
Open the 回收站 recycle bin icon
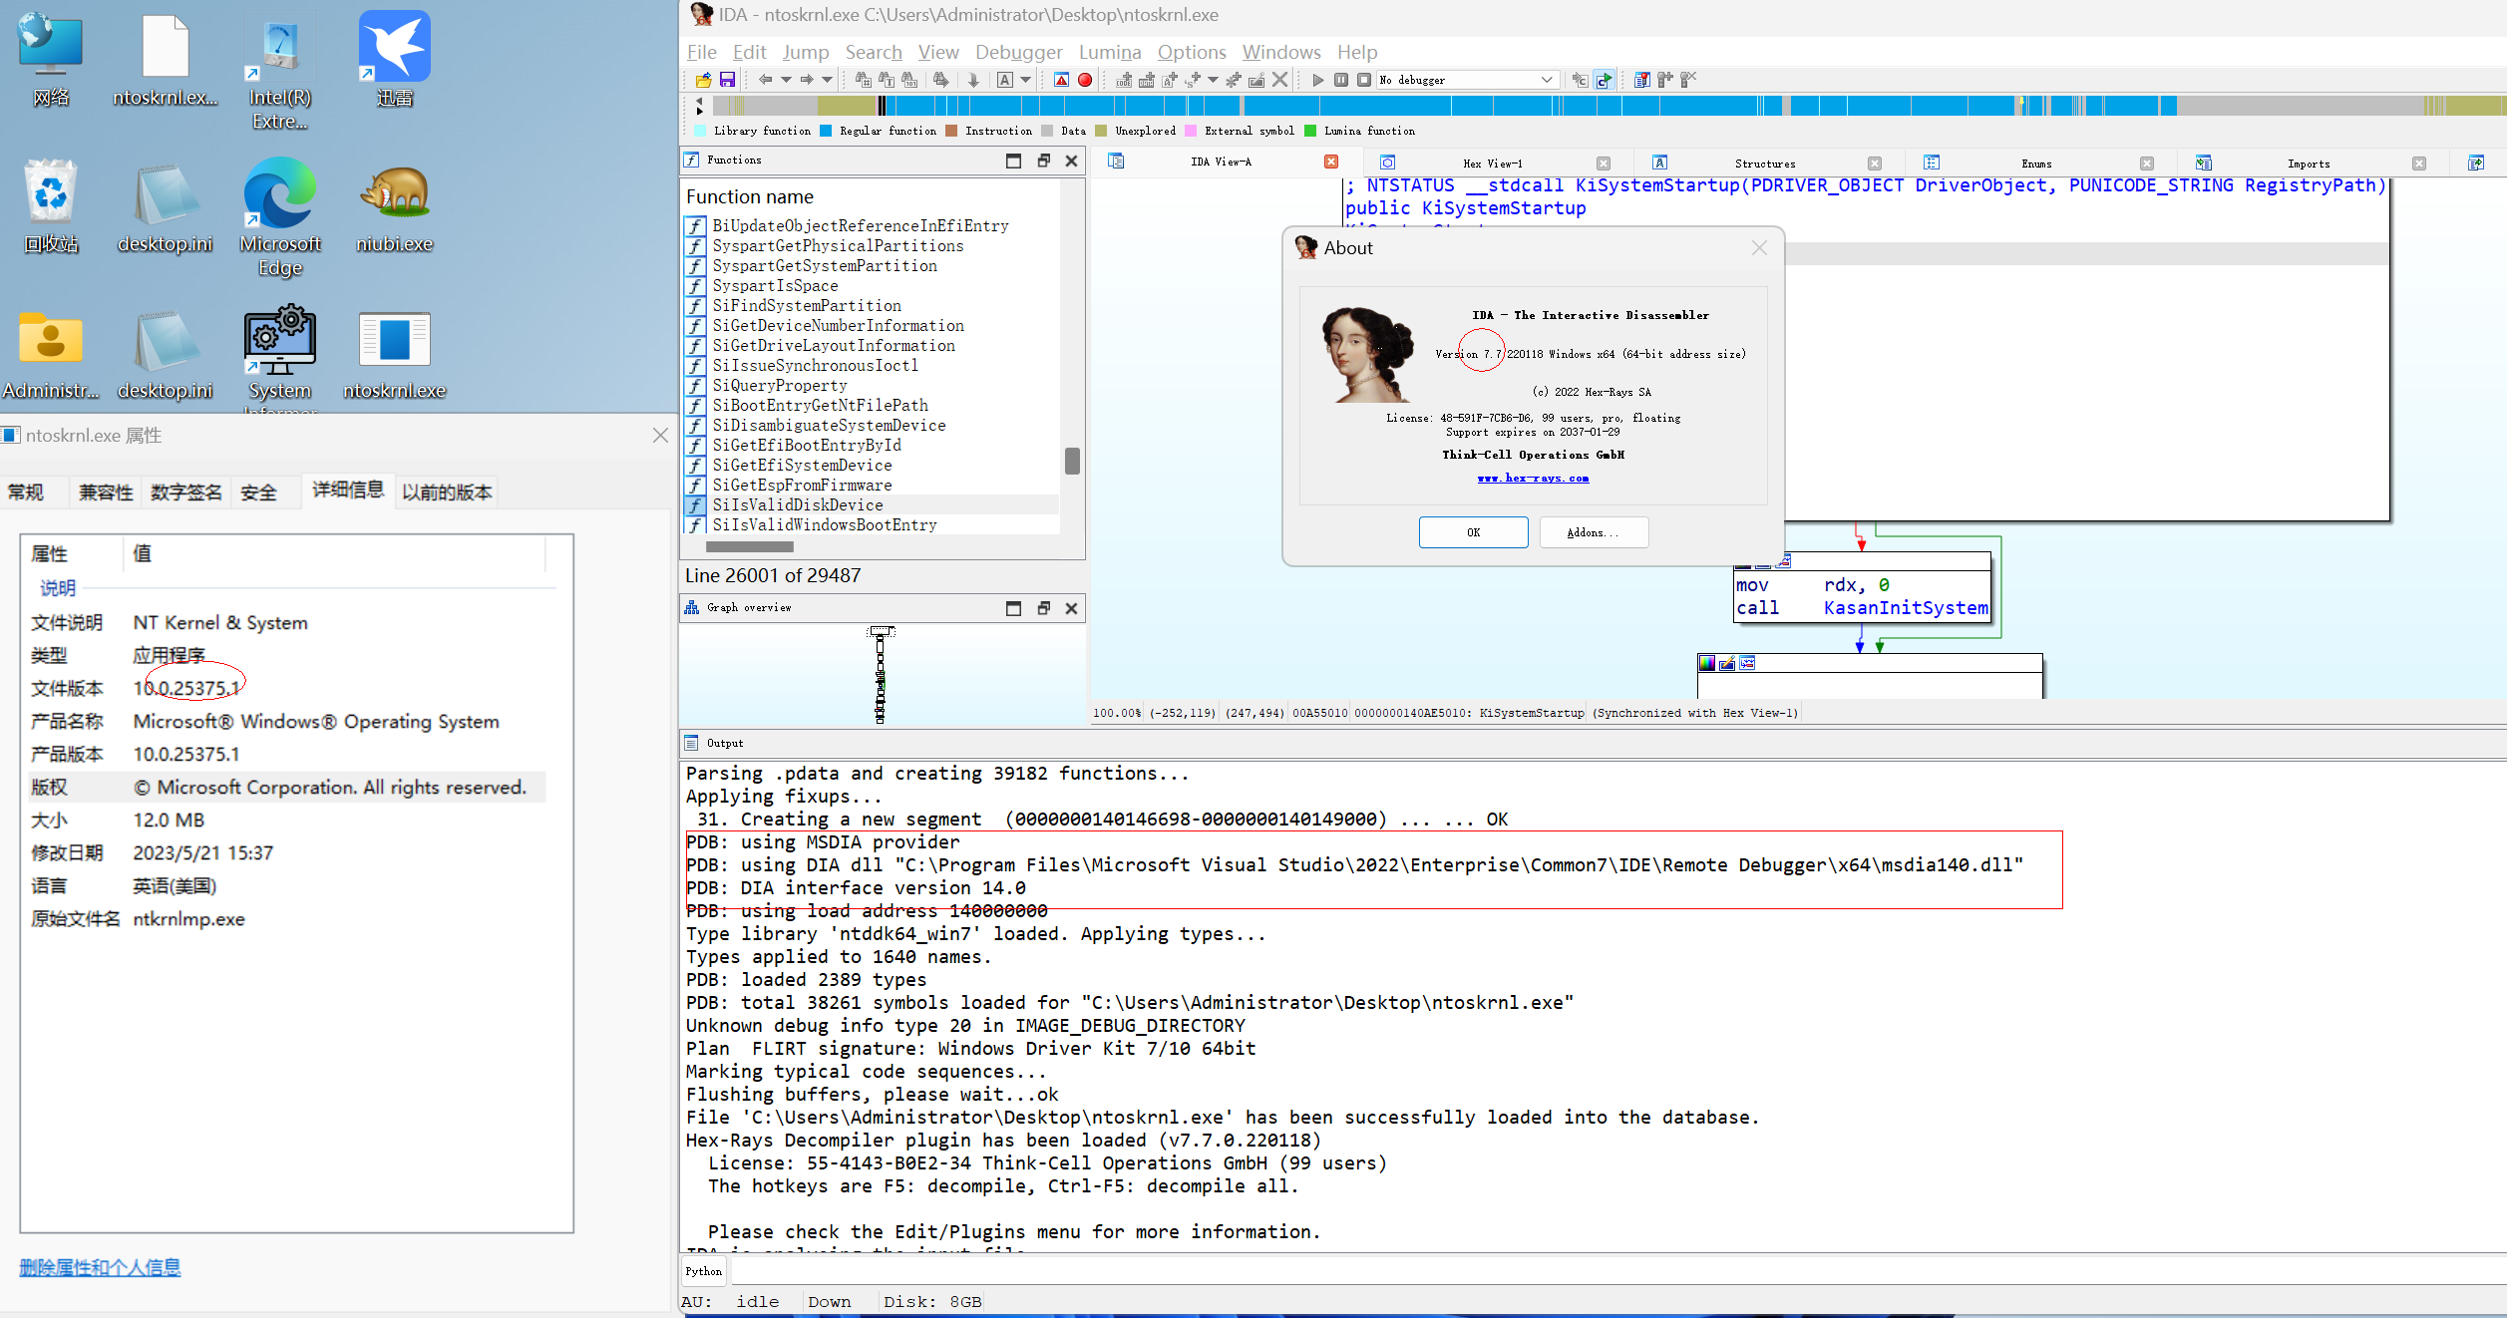click(51, 207)
